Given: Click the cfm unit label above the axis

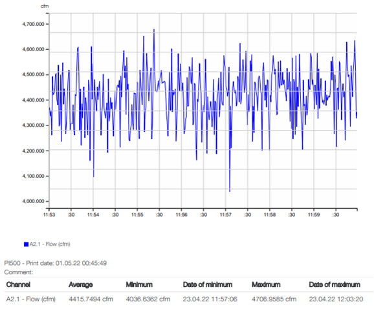Looking at the screenshot, I should [x=45, y=6].
